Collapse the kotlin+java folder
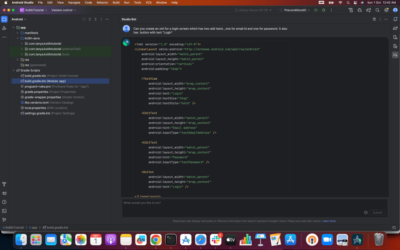 tap(18, 38)
